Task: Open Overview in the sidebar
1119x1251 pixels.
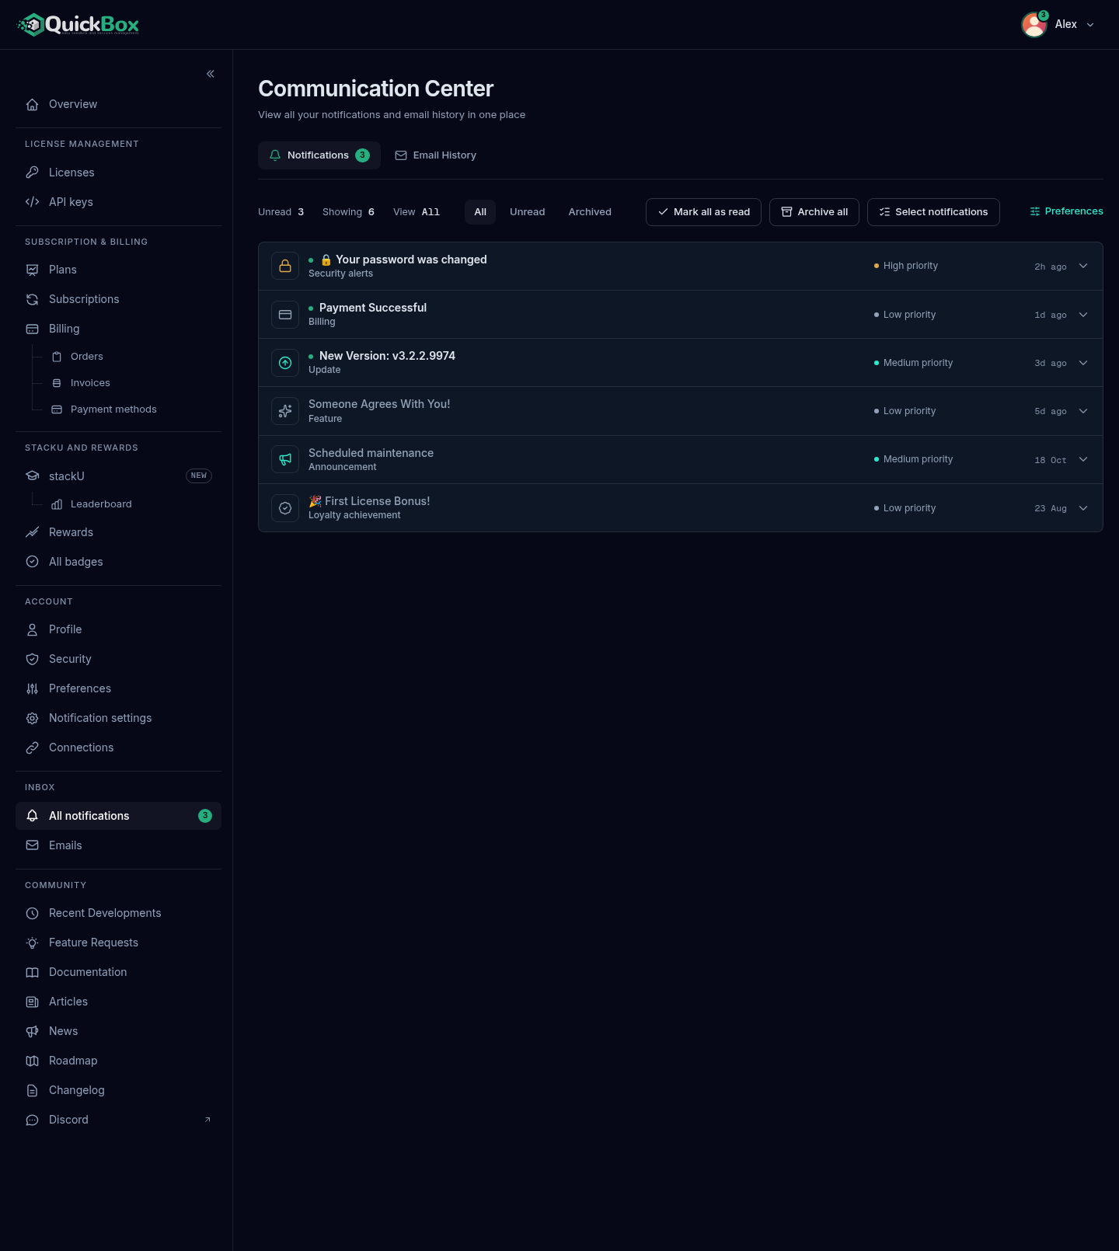Action: click(118, 104)
